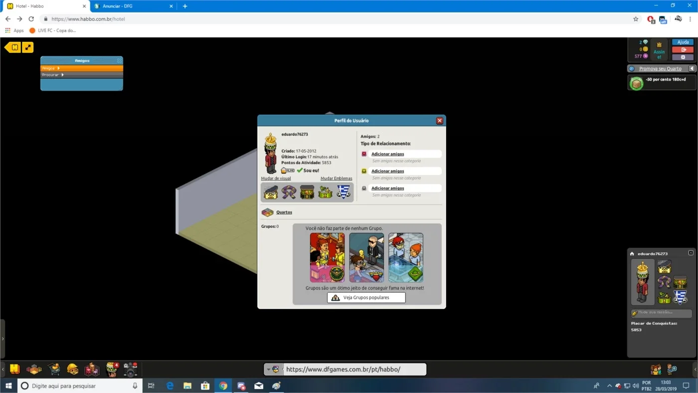Click the Mudar Emblemas link
Viewport: 698px width, 393px height.
coord(337,179)
